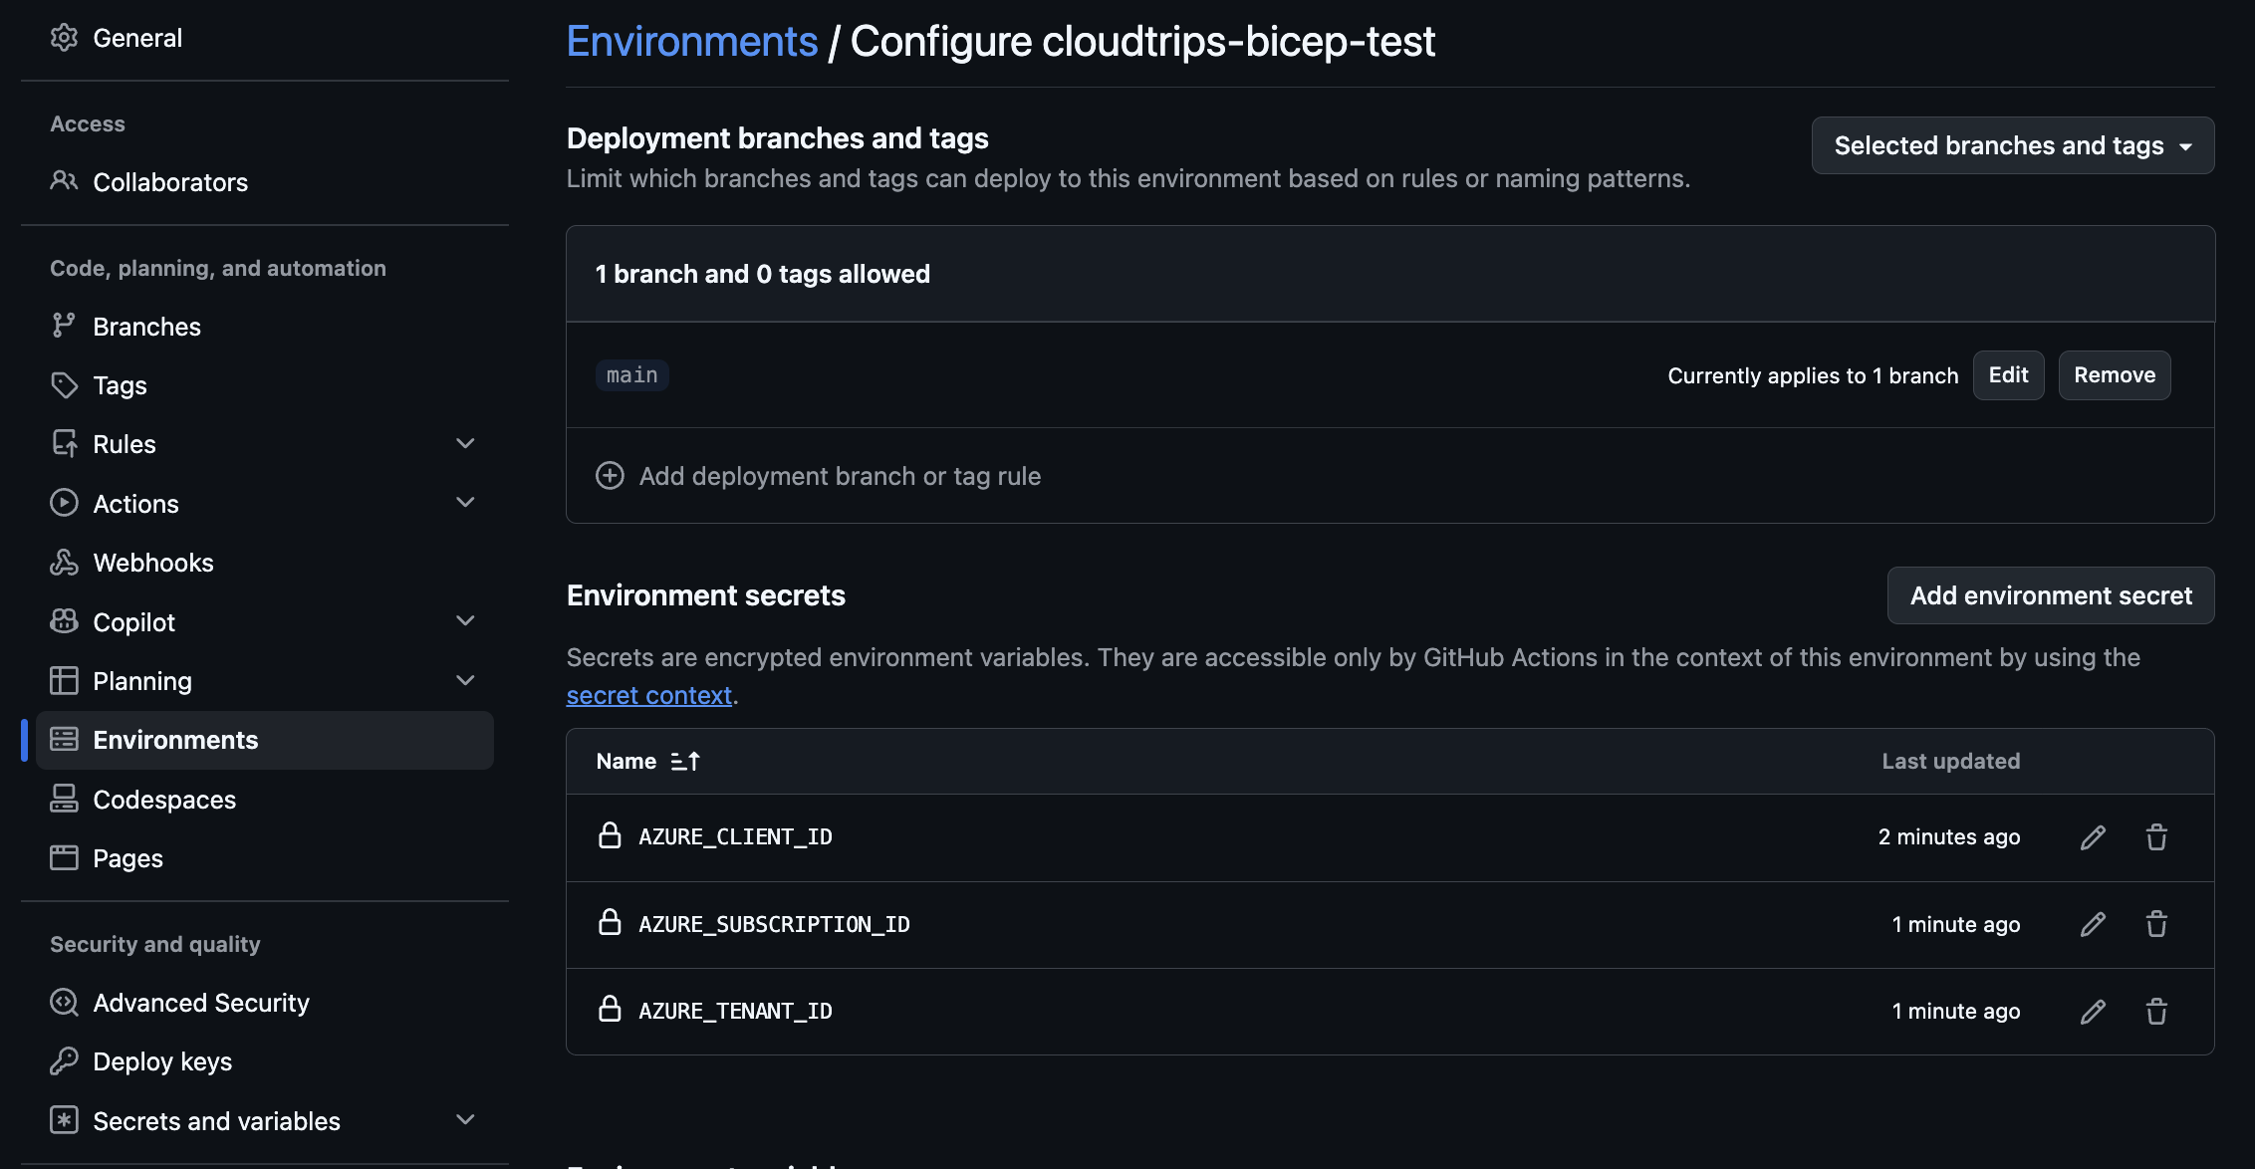
Task: Open Advanced Security settings
Action: click(265, 1003)
